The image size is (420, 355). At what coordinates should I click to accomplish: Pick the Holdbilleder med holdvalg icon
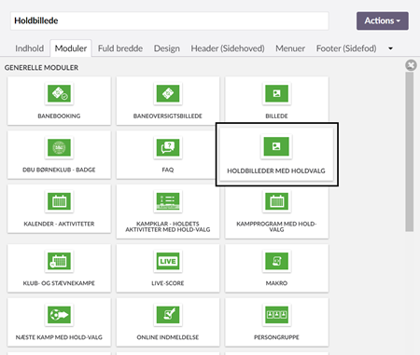(x=276, y=146)
